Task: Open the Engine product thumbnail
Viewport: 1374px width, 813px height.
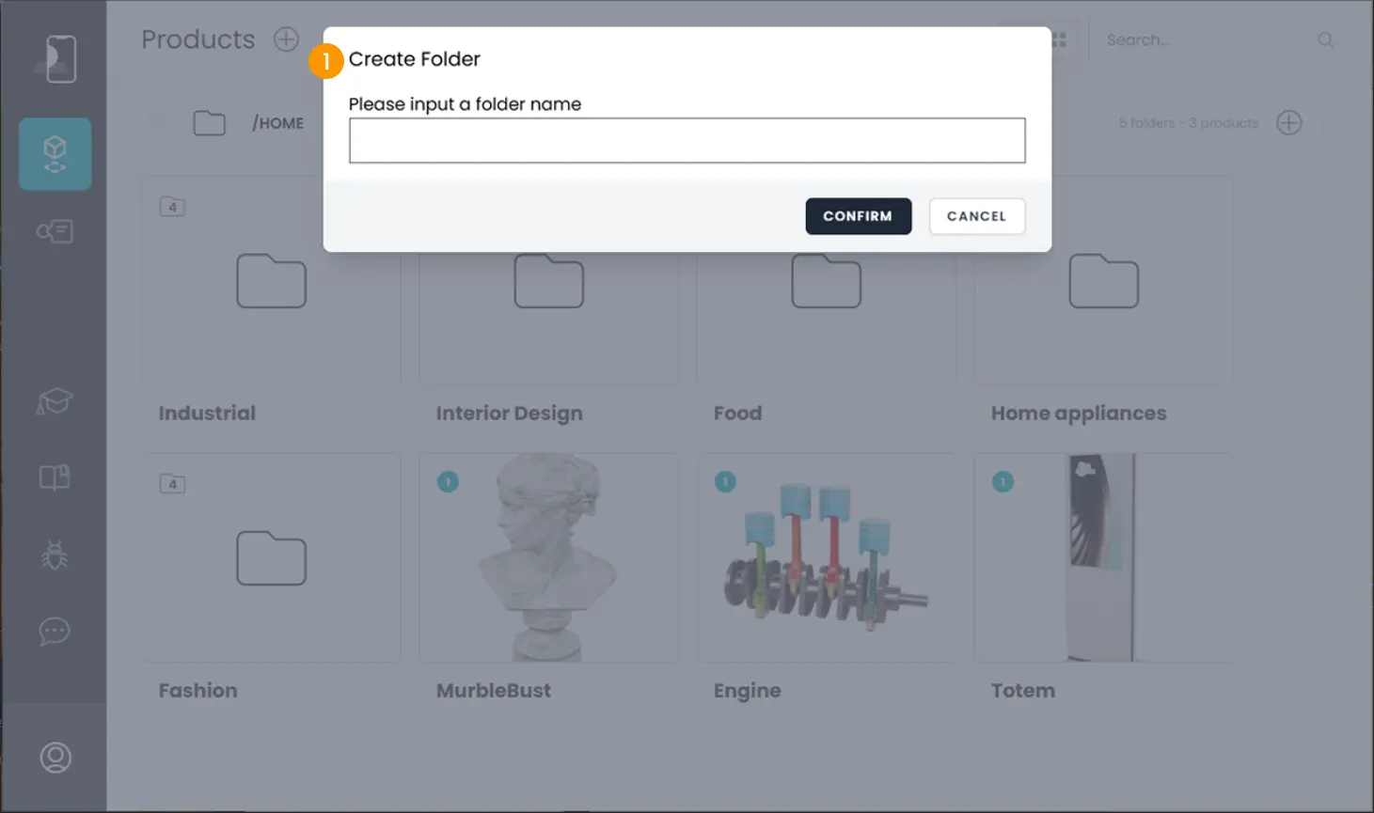Action: coord(826,556)
